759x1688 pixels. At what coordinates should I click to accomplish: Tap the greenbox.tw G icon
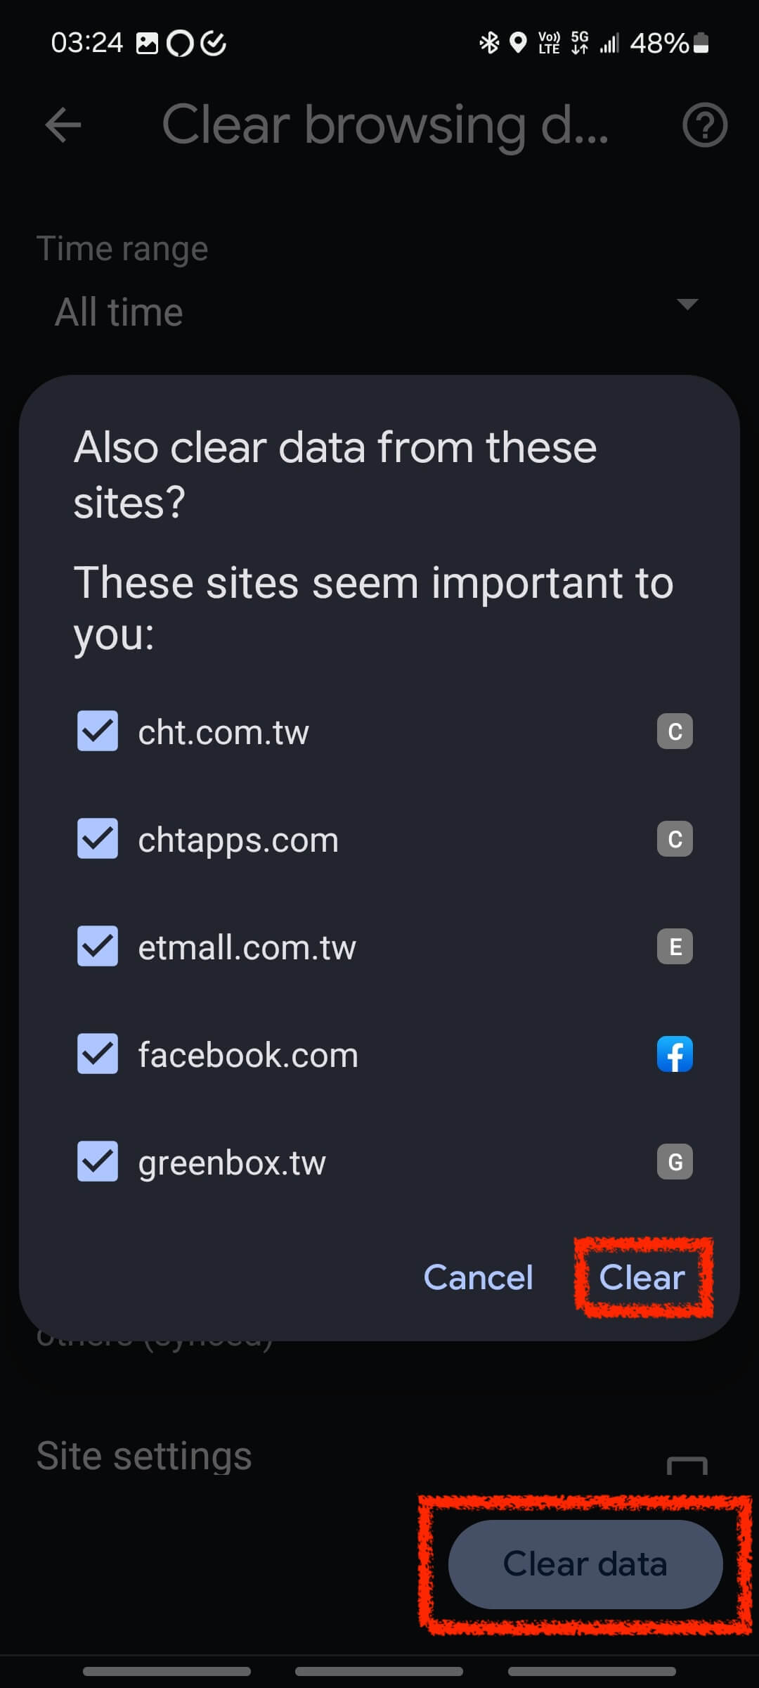pyautogui.click(x=675, y=1162)
